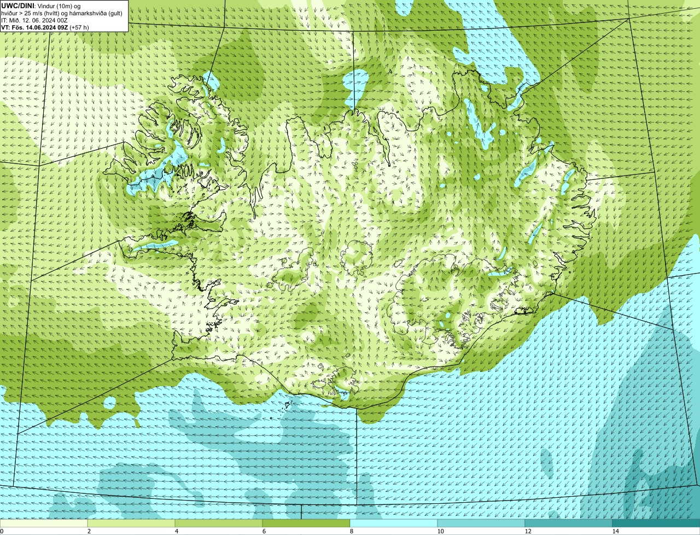The width and height of the screenshot is (700, 535).
Task: Click the '14' label on the color scale
Action: point(615,531)
